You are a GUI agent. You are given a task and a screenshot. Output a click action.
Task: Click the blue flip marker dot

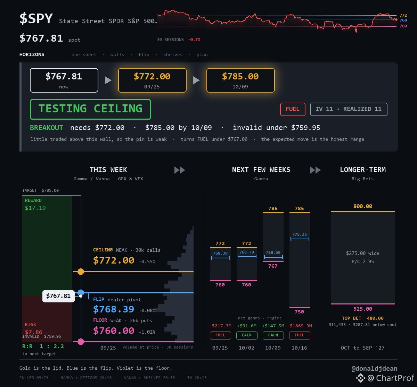[x=81, y=293]
